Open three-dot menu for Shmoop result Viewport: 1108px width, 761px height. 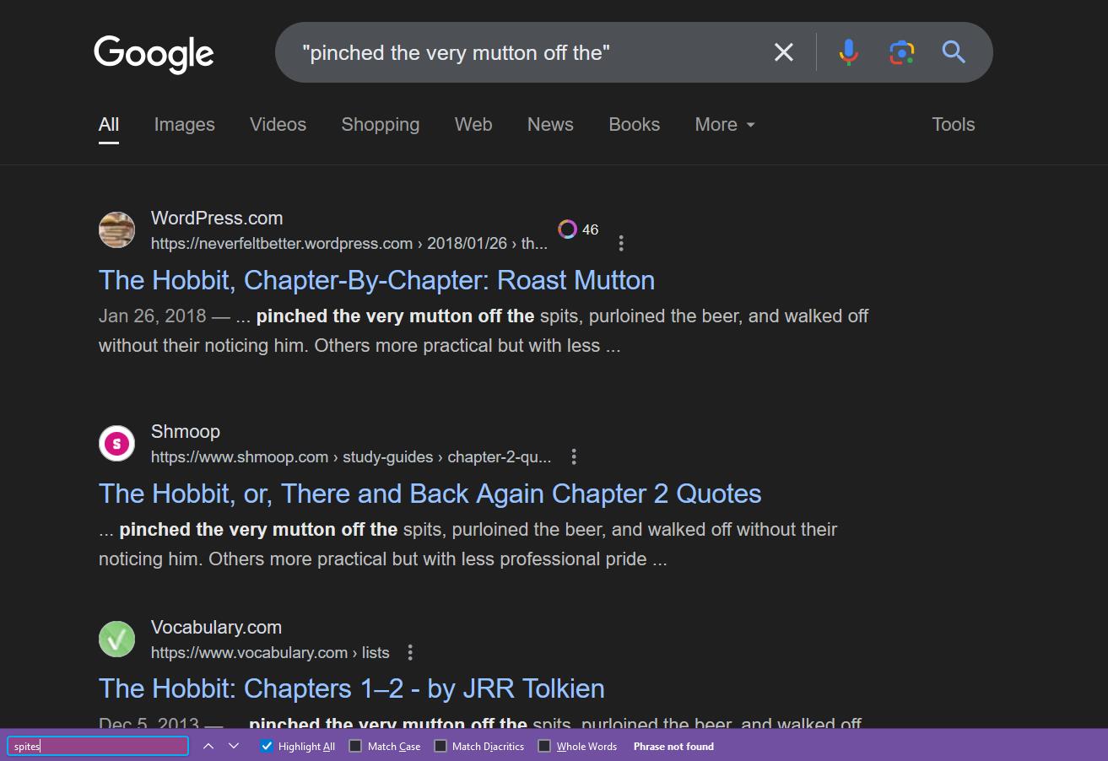click(574, 456)
